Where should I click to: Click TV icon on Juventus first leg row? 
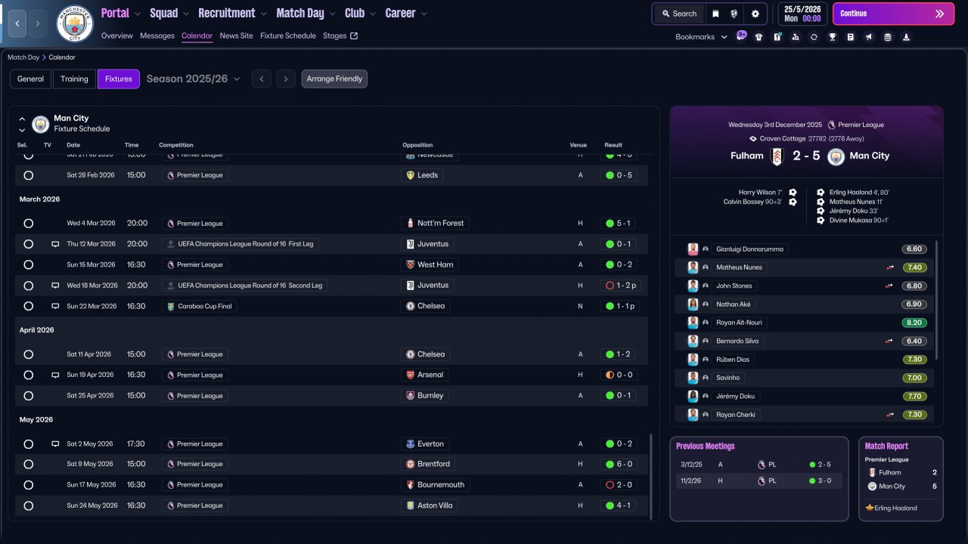click(55, 244)
